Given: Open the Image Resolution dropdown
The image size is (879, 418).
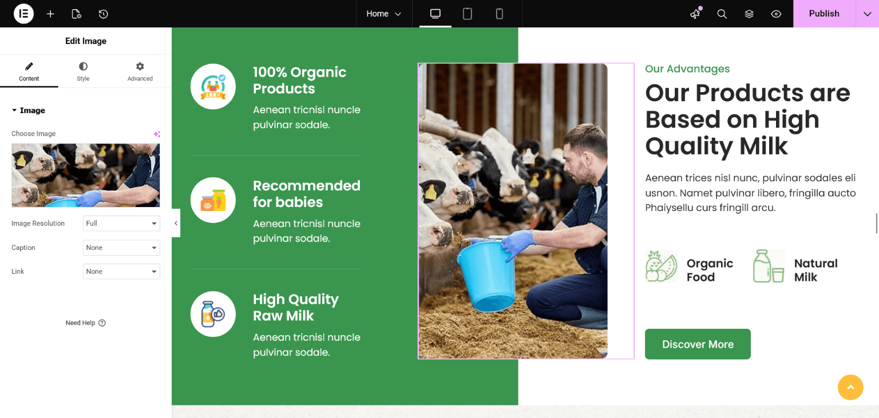Looking at the screenshot, I should pos(121,224).
